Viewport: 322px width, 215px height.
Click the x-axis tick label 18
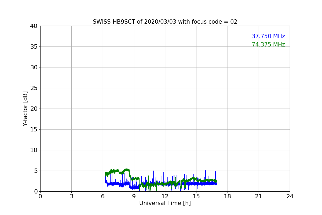pyautogui.click(x=228, y=196)
